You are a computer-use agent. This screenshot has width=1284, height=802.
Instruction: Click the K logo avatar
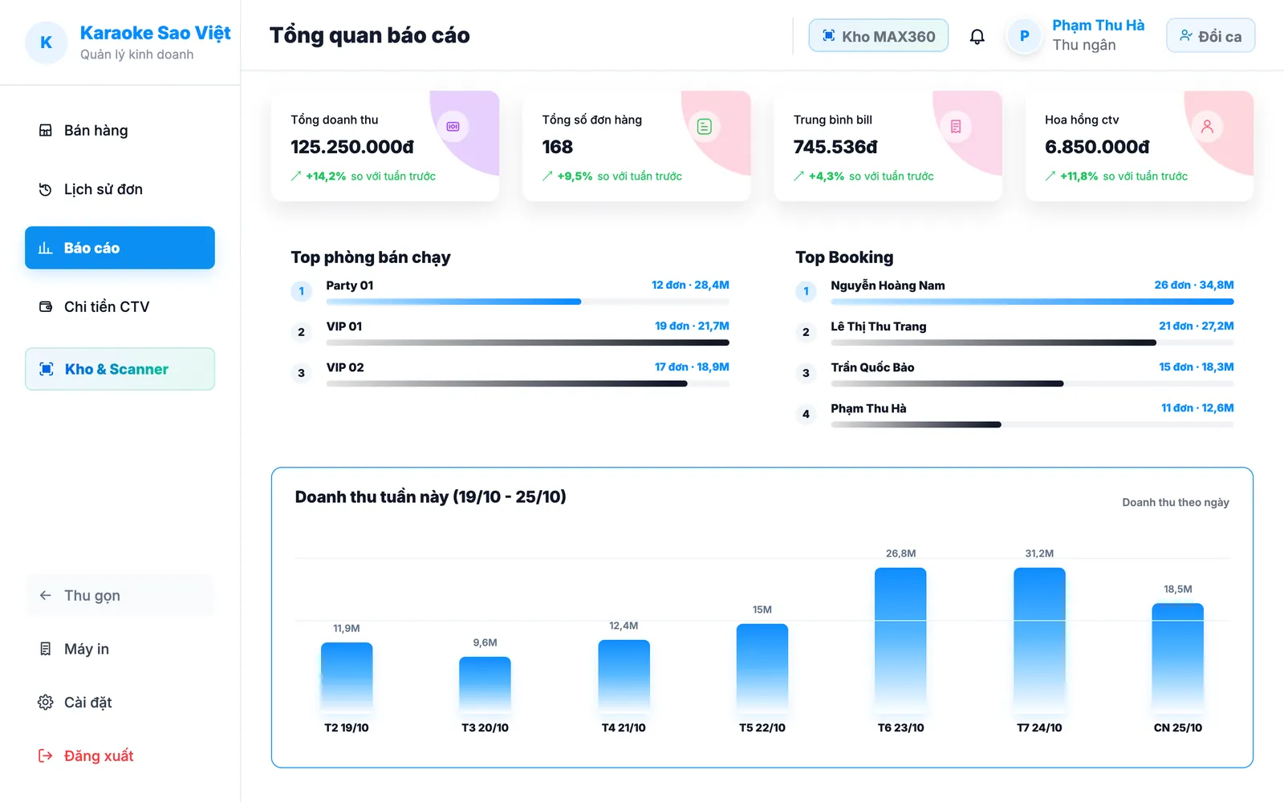[46, 43]
